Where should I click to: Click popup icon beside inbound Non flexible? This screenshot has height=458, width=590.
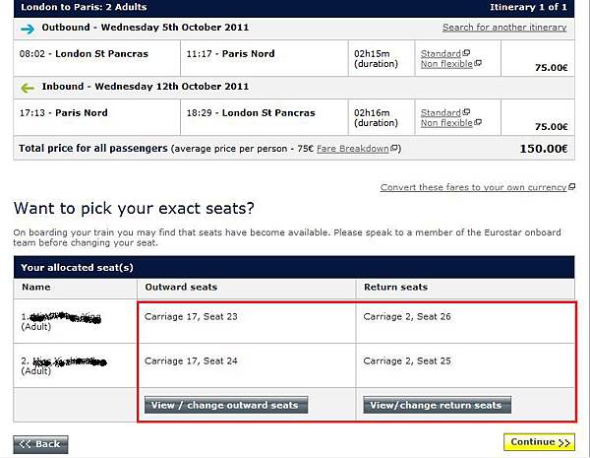pyautogui.click(x=477, y=124)
